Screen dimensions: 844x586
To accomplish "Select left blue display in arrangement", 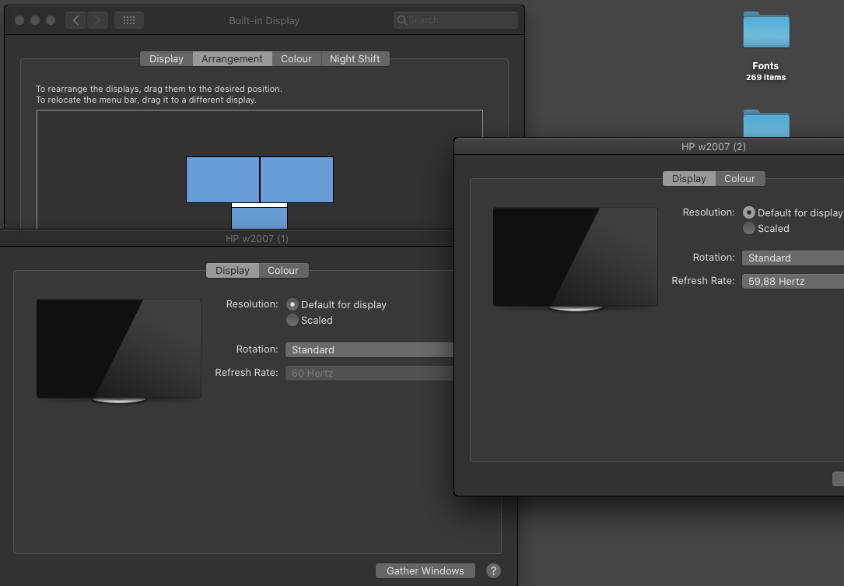I will (x=222, y=180).
